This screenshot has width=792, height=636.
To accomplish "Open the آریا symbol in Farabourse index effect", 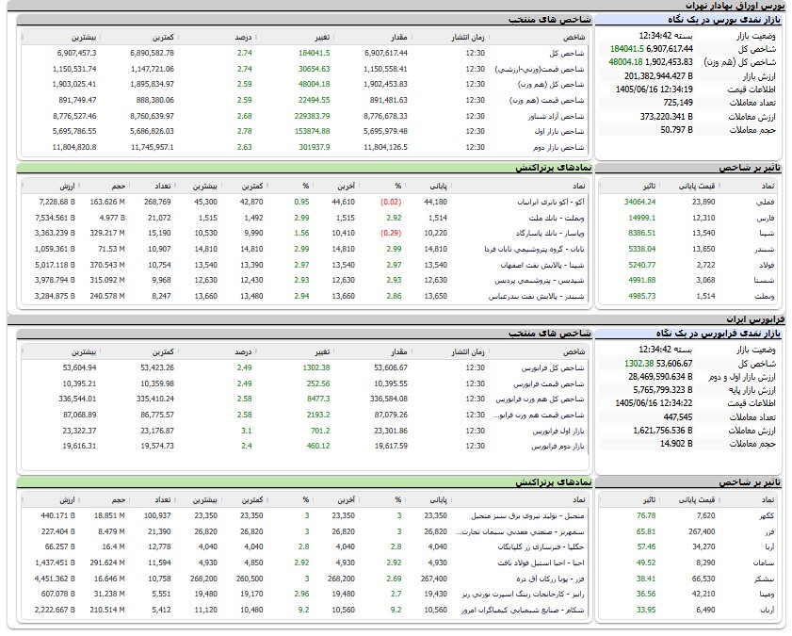I will [x=768, y=546].
